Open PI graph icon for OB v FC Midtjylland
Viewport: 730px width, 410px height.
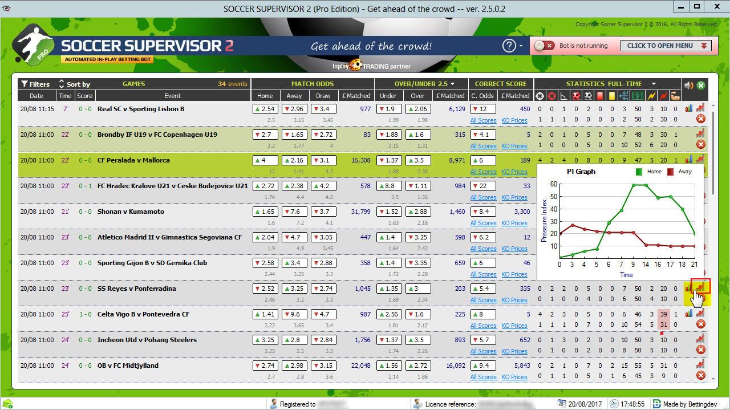point(700,364)
